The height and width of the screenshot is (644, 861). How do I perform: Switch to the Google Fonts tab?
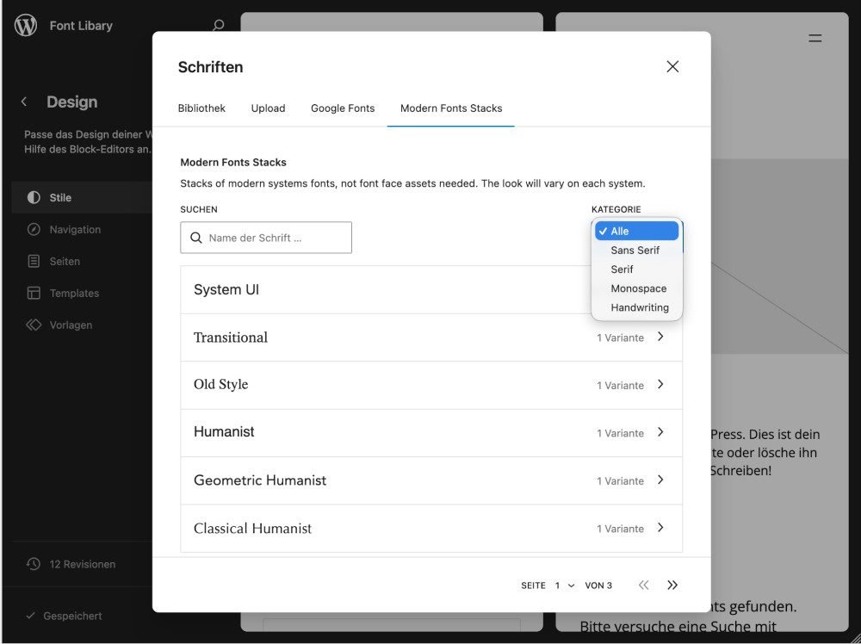point(343,108)
